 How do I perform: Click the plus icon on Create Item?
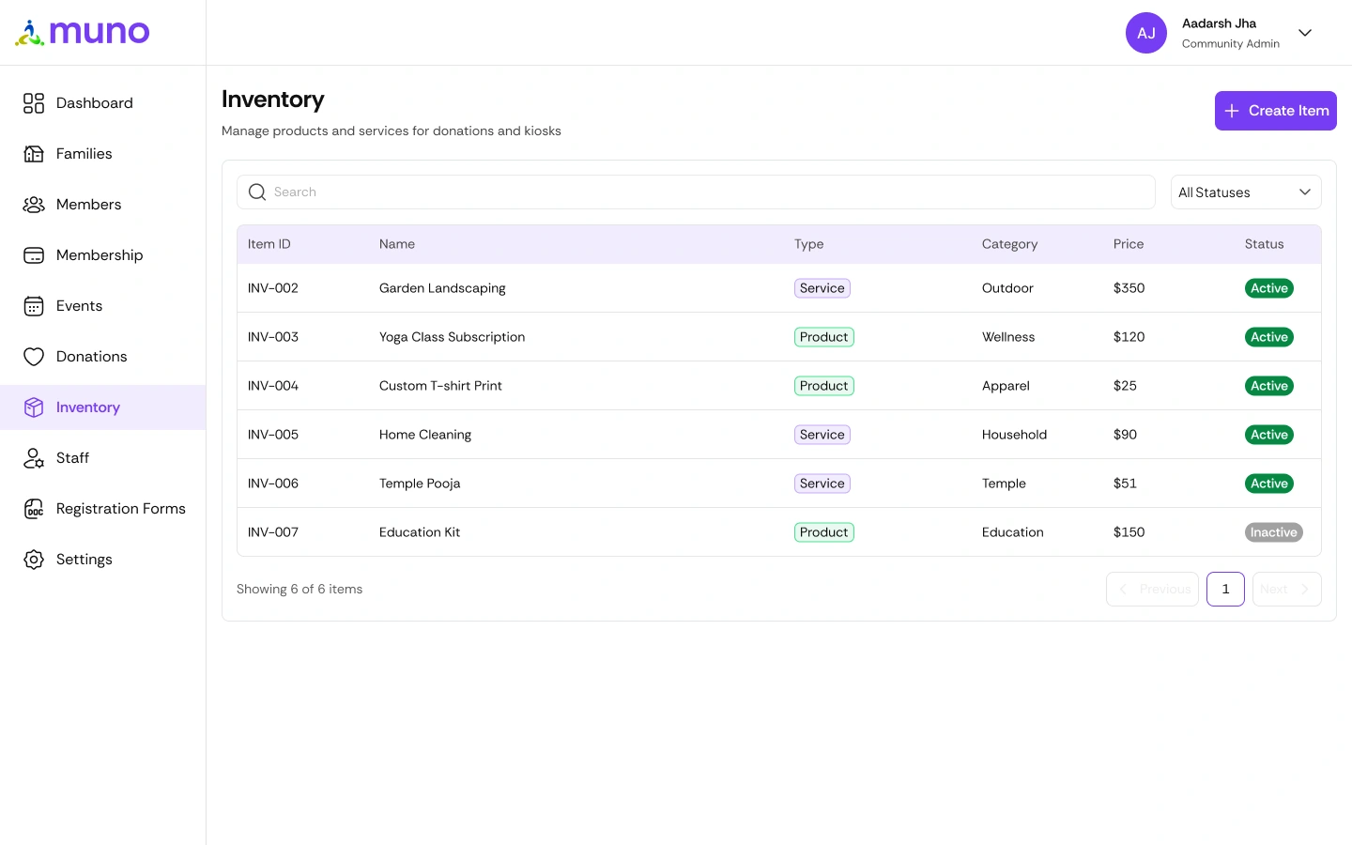tap(1232, 111)
